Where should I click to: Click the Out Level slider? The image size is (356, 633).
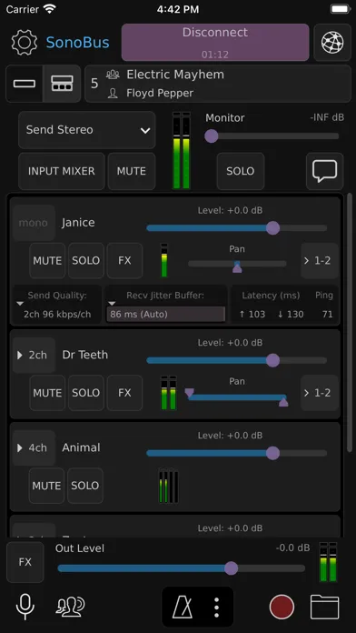coord(182,568)
